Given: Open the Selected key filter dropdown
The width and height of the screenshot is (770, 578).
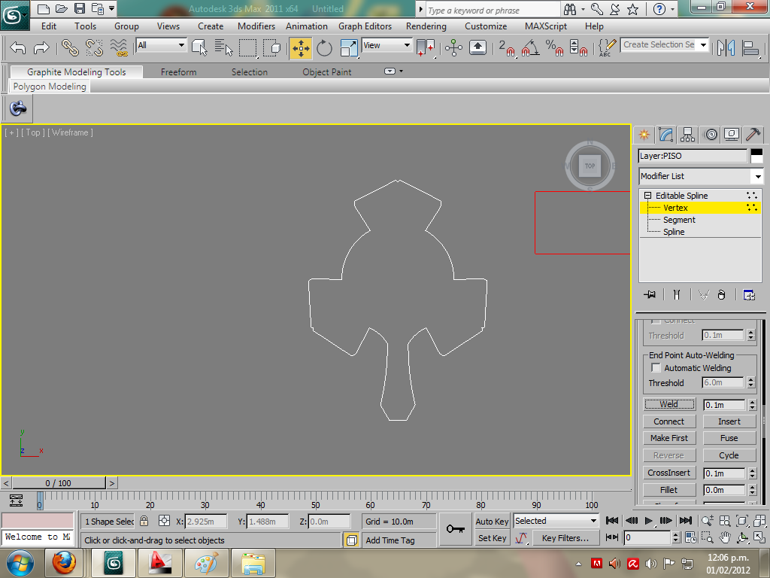Looking at the screenshot, I should pyautogui.click(x=556, y=521).
